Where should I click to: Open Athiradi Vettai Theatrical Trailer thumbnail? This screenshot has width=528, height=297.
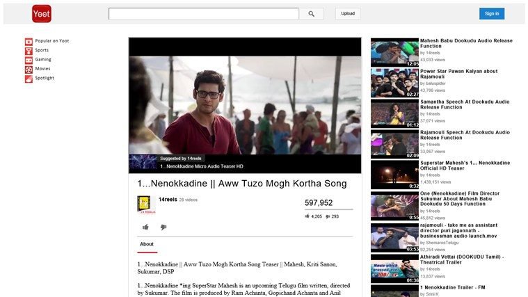[394, 268]
